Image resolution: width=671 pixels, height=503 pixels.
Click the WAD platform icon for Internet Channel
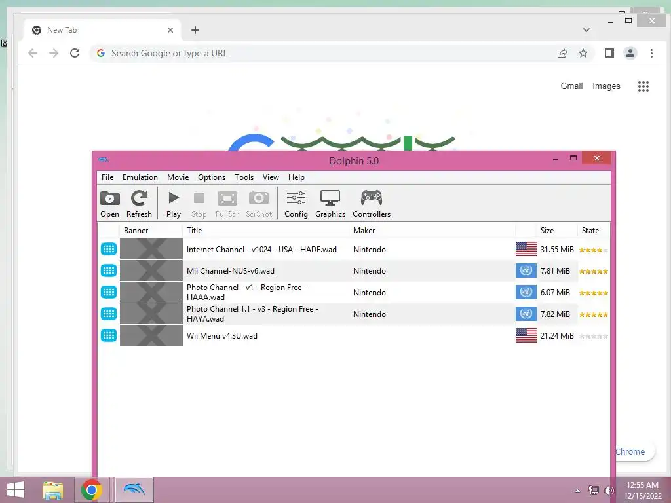[109, 249]
